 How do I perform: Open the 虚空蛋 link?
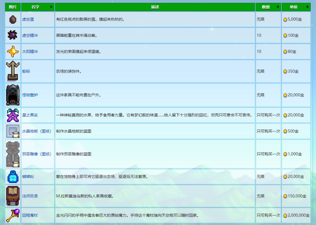[28, 19]
